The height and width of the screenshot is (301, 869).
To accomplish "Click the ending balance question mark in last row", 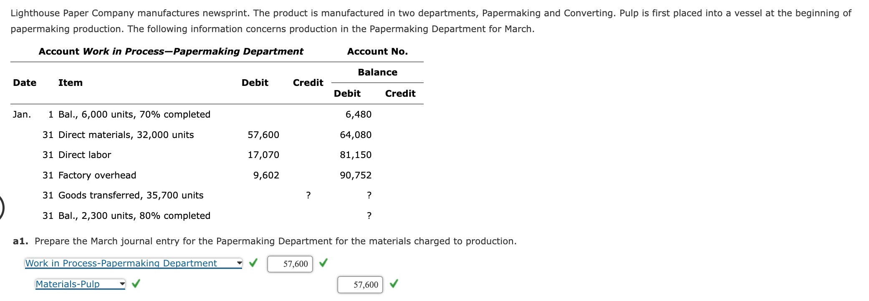I will point(369,216).
